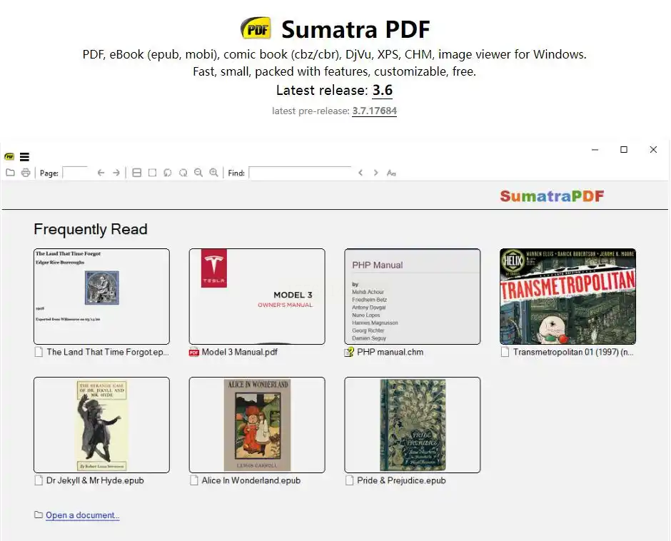Click document icon beside Dr Jekyll
The width and height of the screenshot is (671, 541).
click(39, 480)
